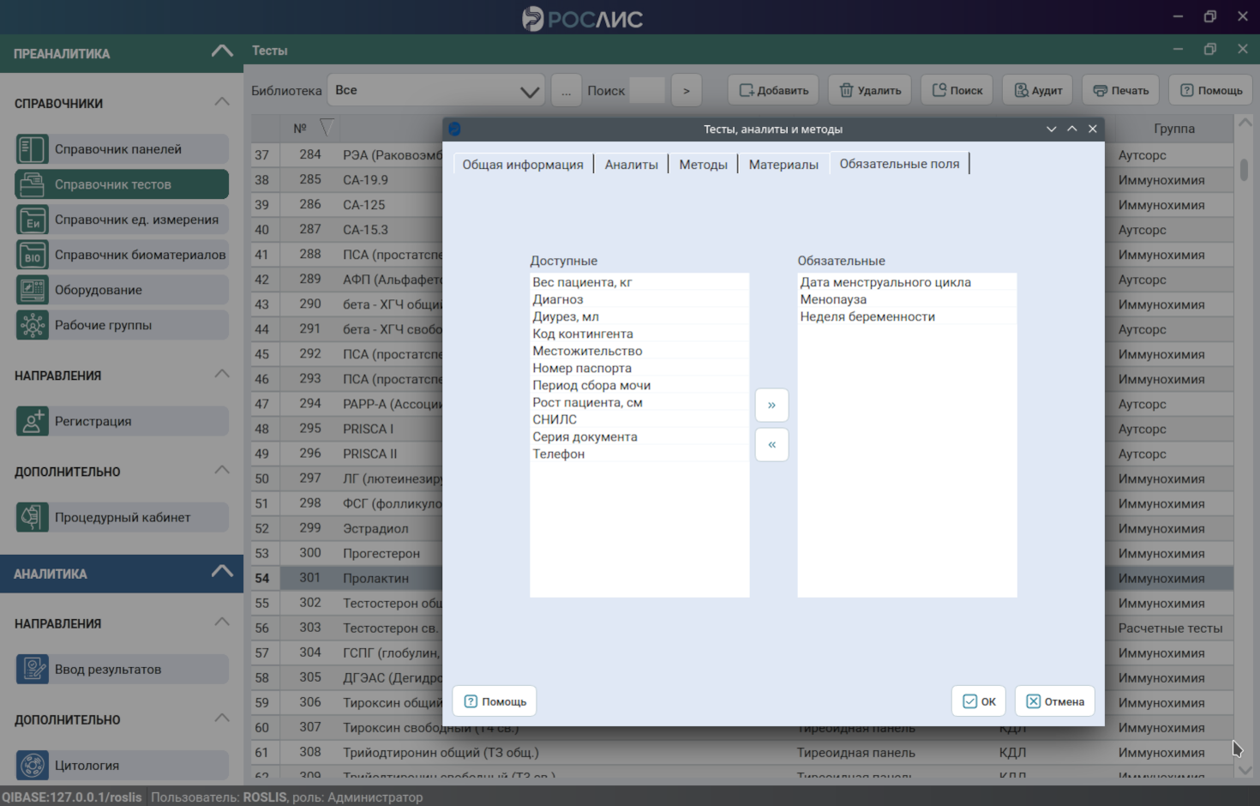Click the table filter funnel icon
Screen dimensions: 1260x806
tap(327, 128)
